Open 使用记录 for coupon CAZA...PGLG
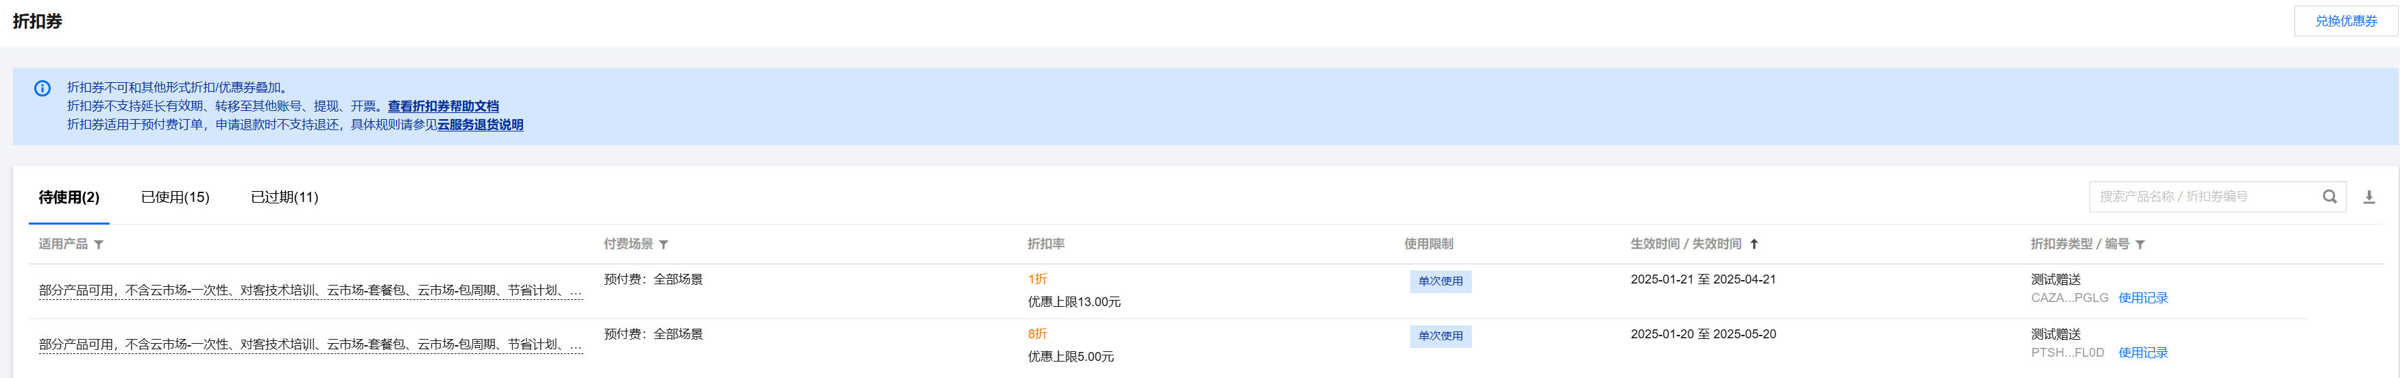Image resolution: width=2400 pixels, height=378 pixels. click(x=2143, y=298)
